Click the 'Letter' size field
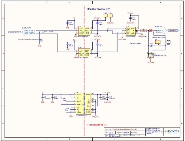This screenshot has width=185, height=141. pos(111,133)
